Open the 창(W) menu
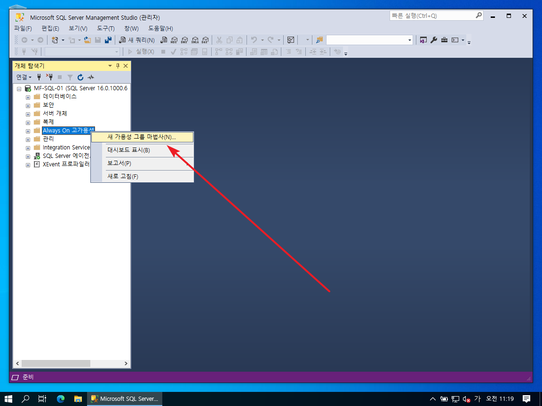542x406 pixels. (131, 28)
